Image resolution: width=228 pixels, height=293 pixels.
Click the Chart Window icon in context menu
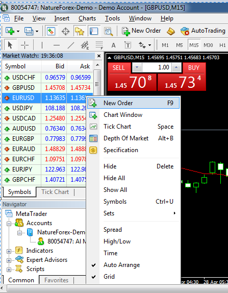(93, 115)
